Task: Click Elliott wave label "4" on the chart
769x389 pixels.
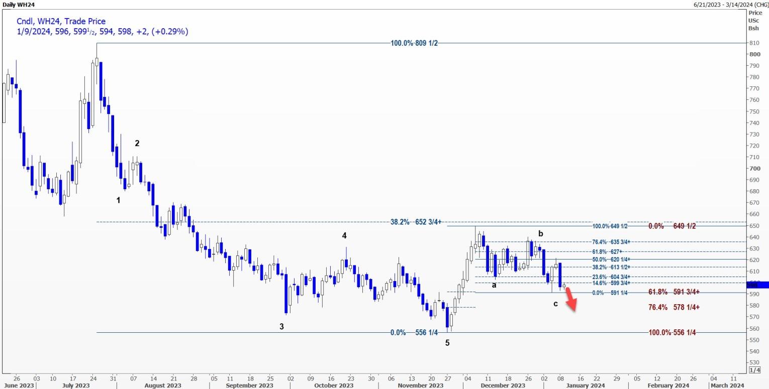Action: pyautogui.click(x=344, y=235)
